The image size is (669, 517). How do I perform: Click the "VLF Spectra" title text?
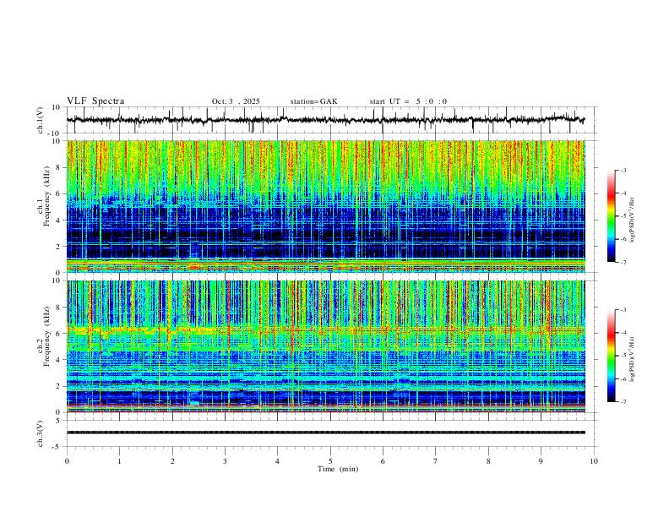[x=95, y=101]
